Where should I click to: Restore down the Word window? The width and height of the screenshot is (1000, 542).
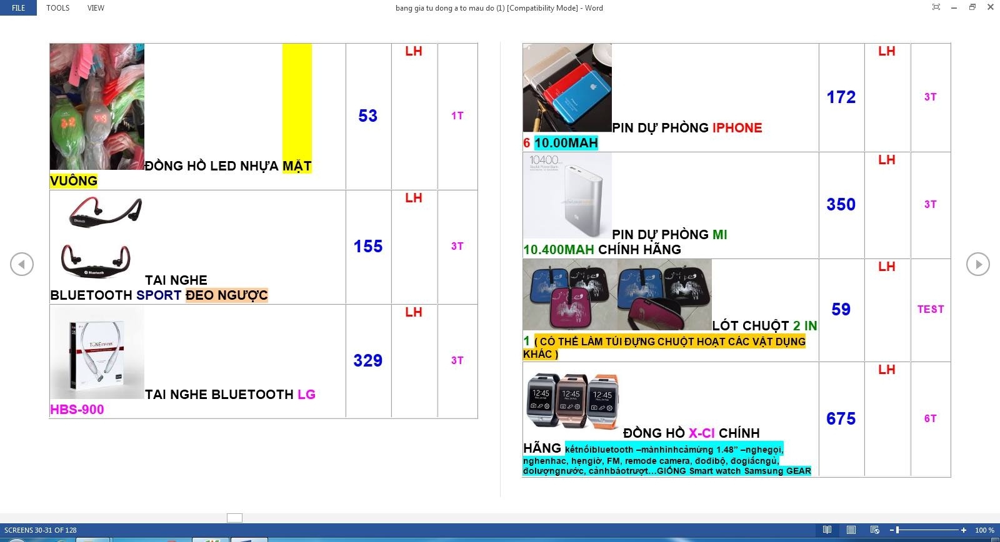[x=972, y=7]
